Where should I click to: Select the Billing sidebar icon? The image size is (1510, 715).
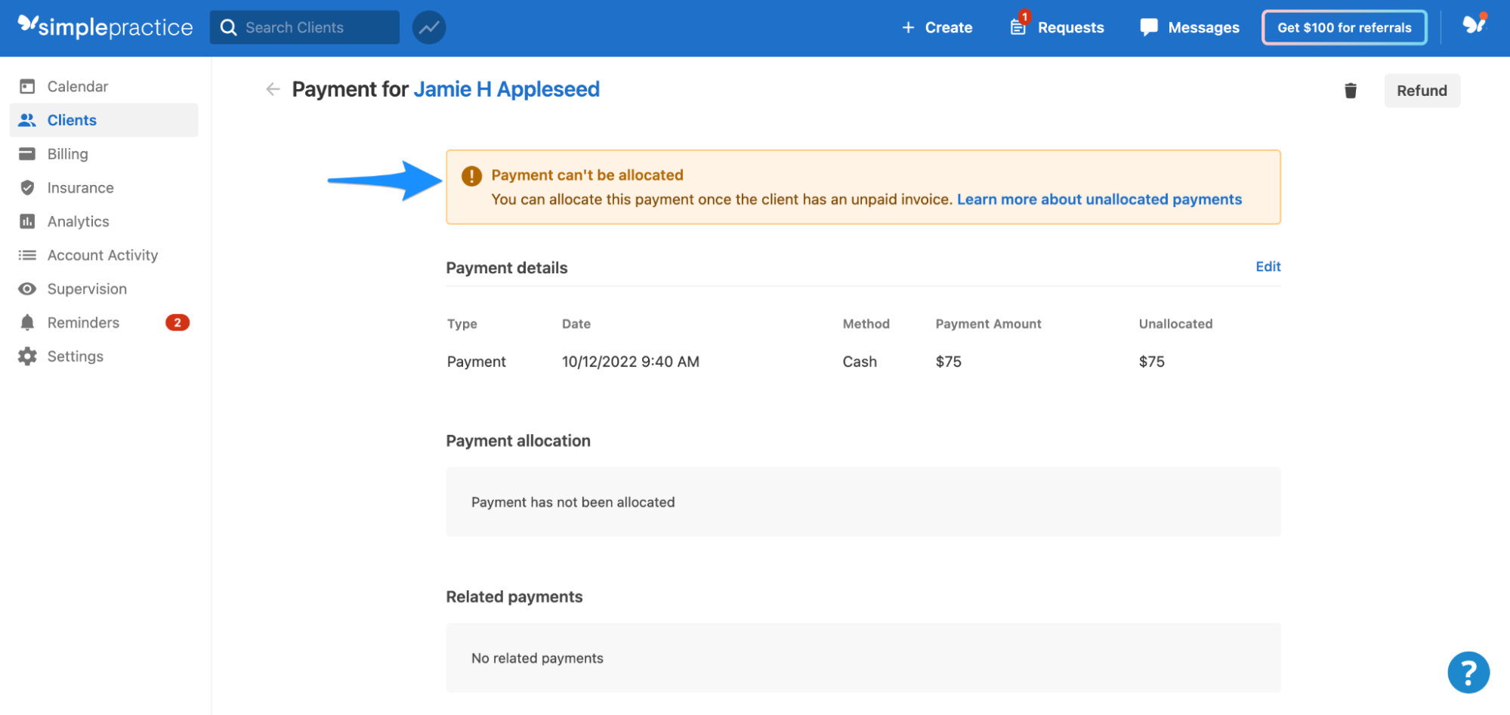[67, 153]
